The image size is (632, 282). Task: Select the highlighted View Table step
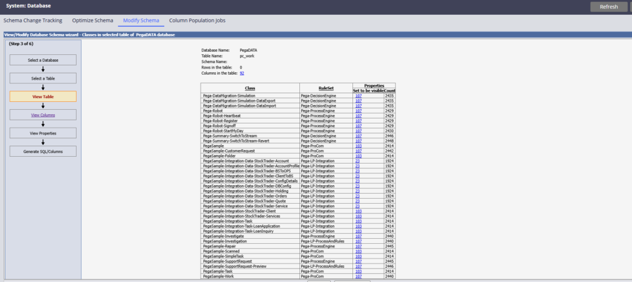tap(43, 97)
